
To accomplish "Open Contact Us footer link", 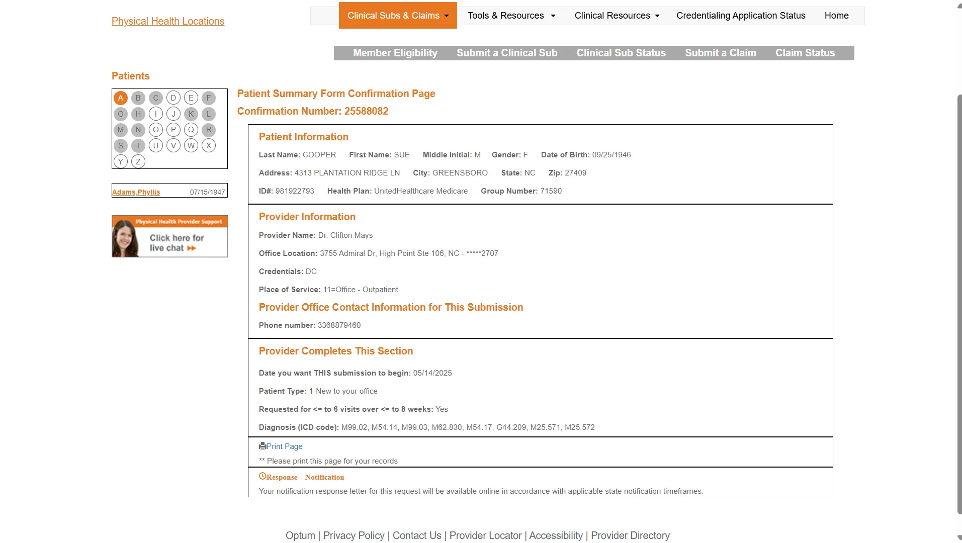I will click(x=417, y=535).
